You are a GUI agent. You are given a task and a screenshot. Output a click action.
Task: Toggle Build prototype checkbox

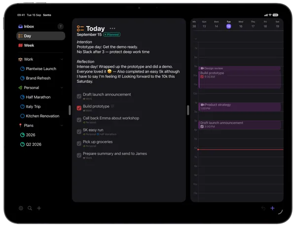(x=79, y=108)
